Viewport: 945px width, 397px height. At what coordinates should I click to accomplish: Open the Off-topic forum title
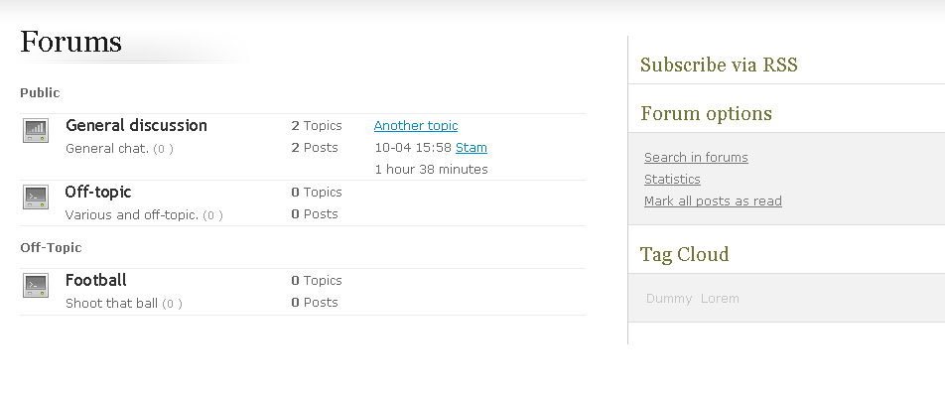pyautogui.click(x=98, y=193)
